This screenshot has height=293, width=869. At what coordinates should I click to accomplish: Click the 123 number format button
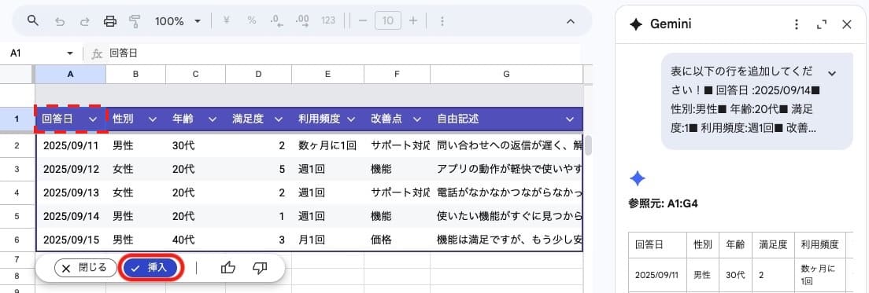point(328,20)
